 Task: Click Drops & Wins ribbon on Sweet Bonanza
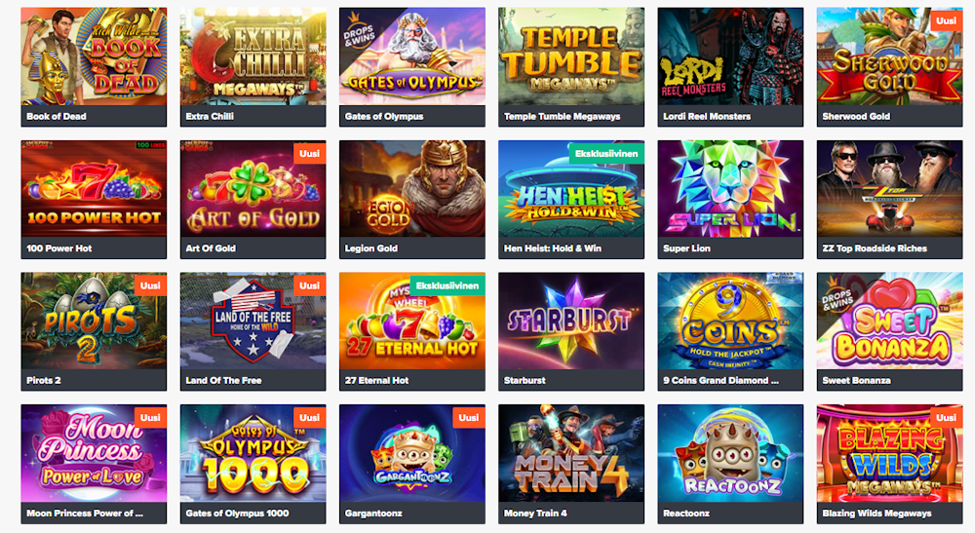click(x=837, y=299)
